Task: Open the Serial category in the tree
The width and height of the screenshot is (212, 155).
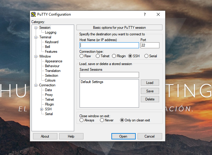Action: [49, 114]
